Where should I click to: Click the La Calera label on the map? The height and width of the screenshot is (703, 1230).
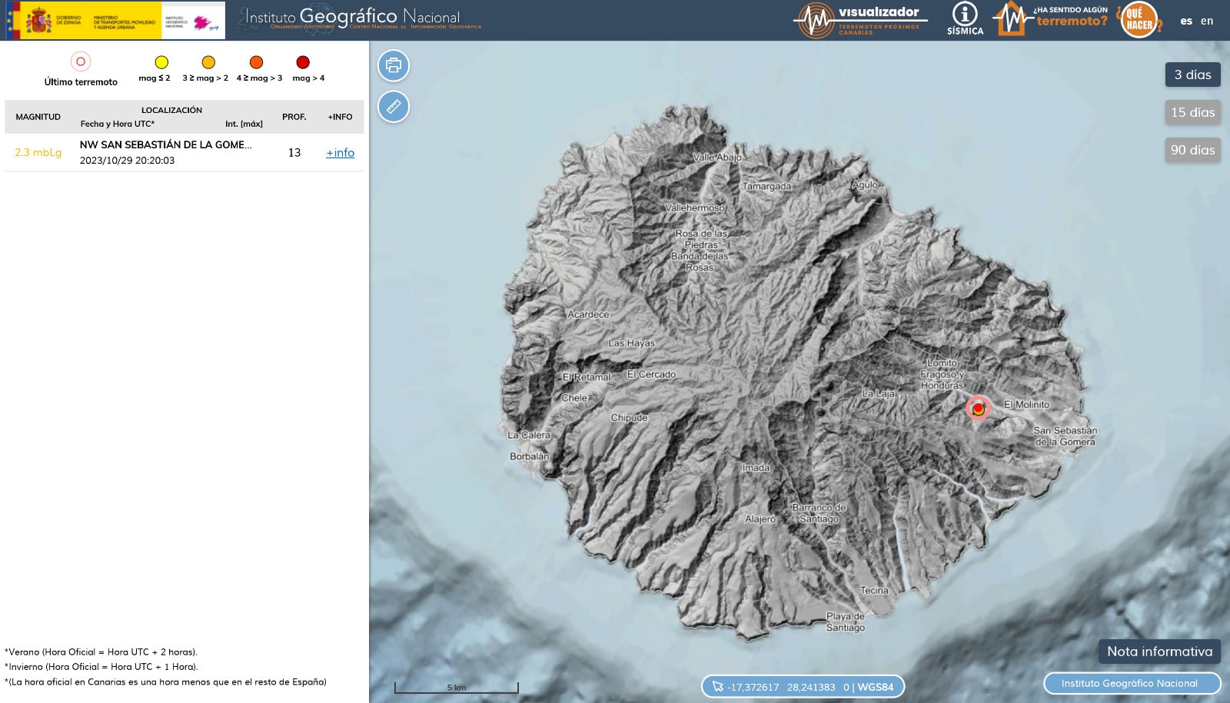coord(529,435)
